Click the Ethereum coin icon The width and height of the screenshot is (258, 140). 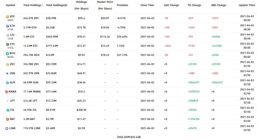click(7, 26)
